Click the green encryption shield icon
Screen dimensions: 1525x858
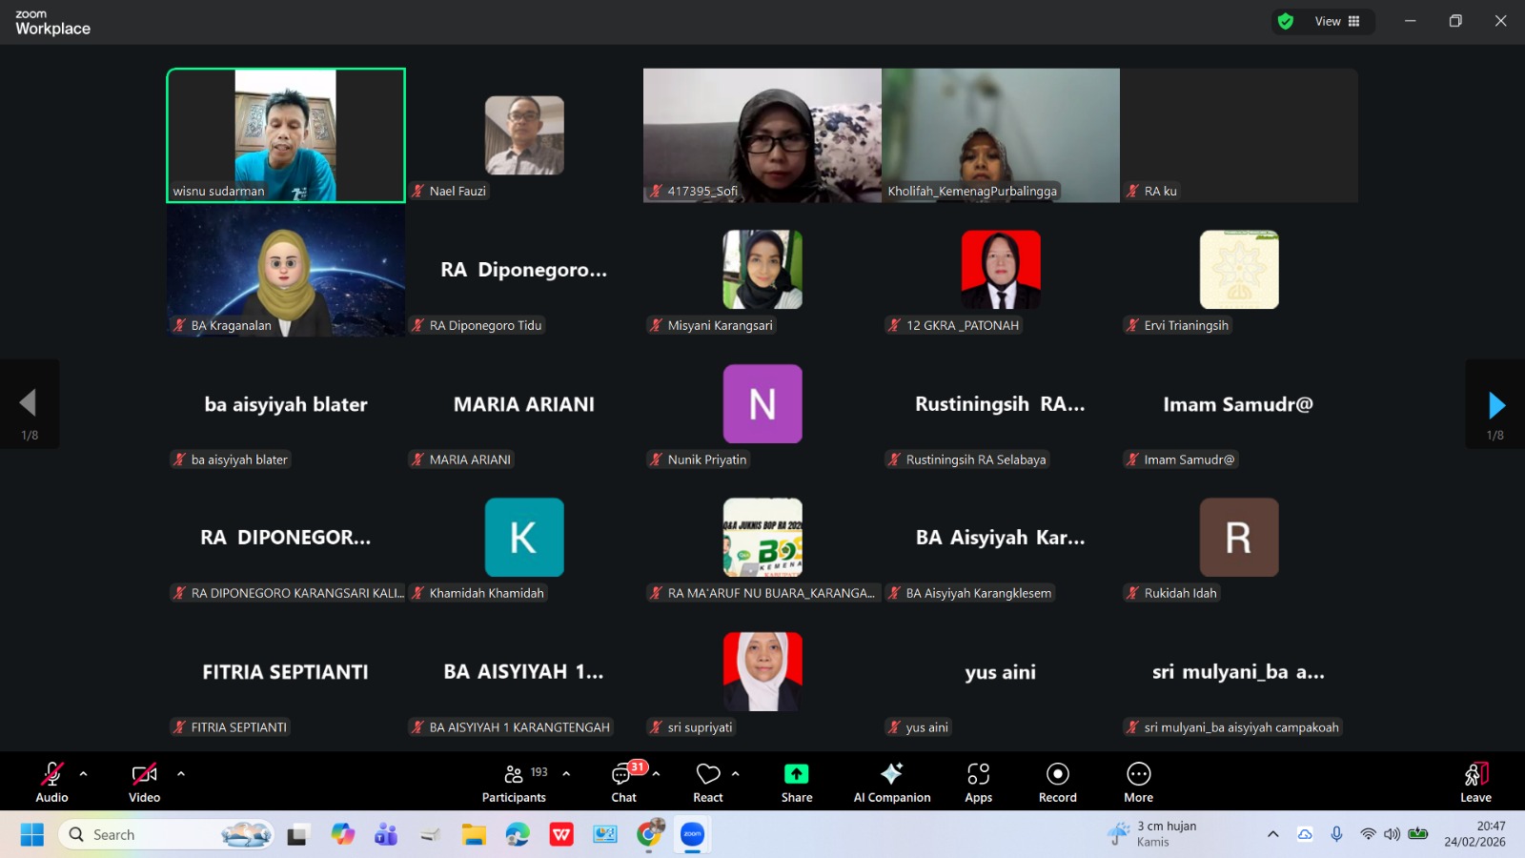click(1286, 22)
